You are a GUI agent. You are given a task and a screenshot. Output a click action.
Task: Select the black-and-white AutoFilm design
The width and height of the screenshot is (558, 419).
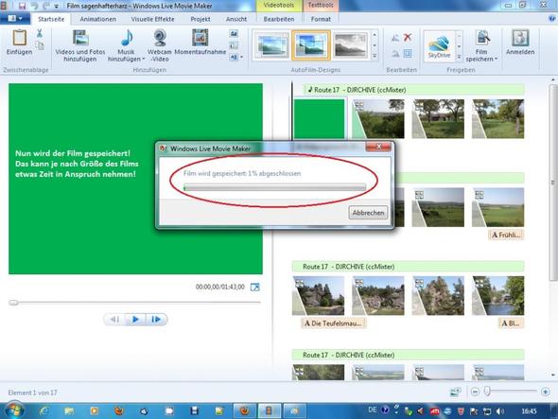click(x=351, y=45)
